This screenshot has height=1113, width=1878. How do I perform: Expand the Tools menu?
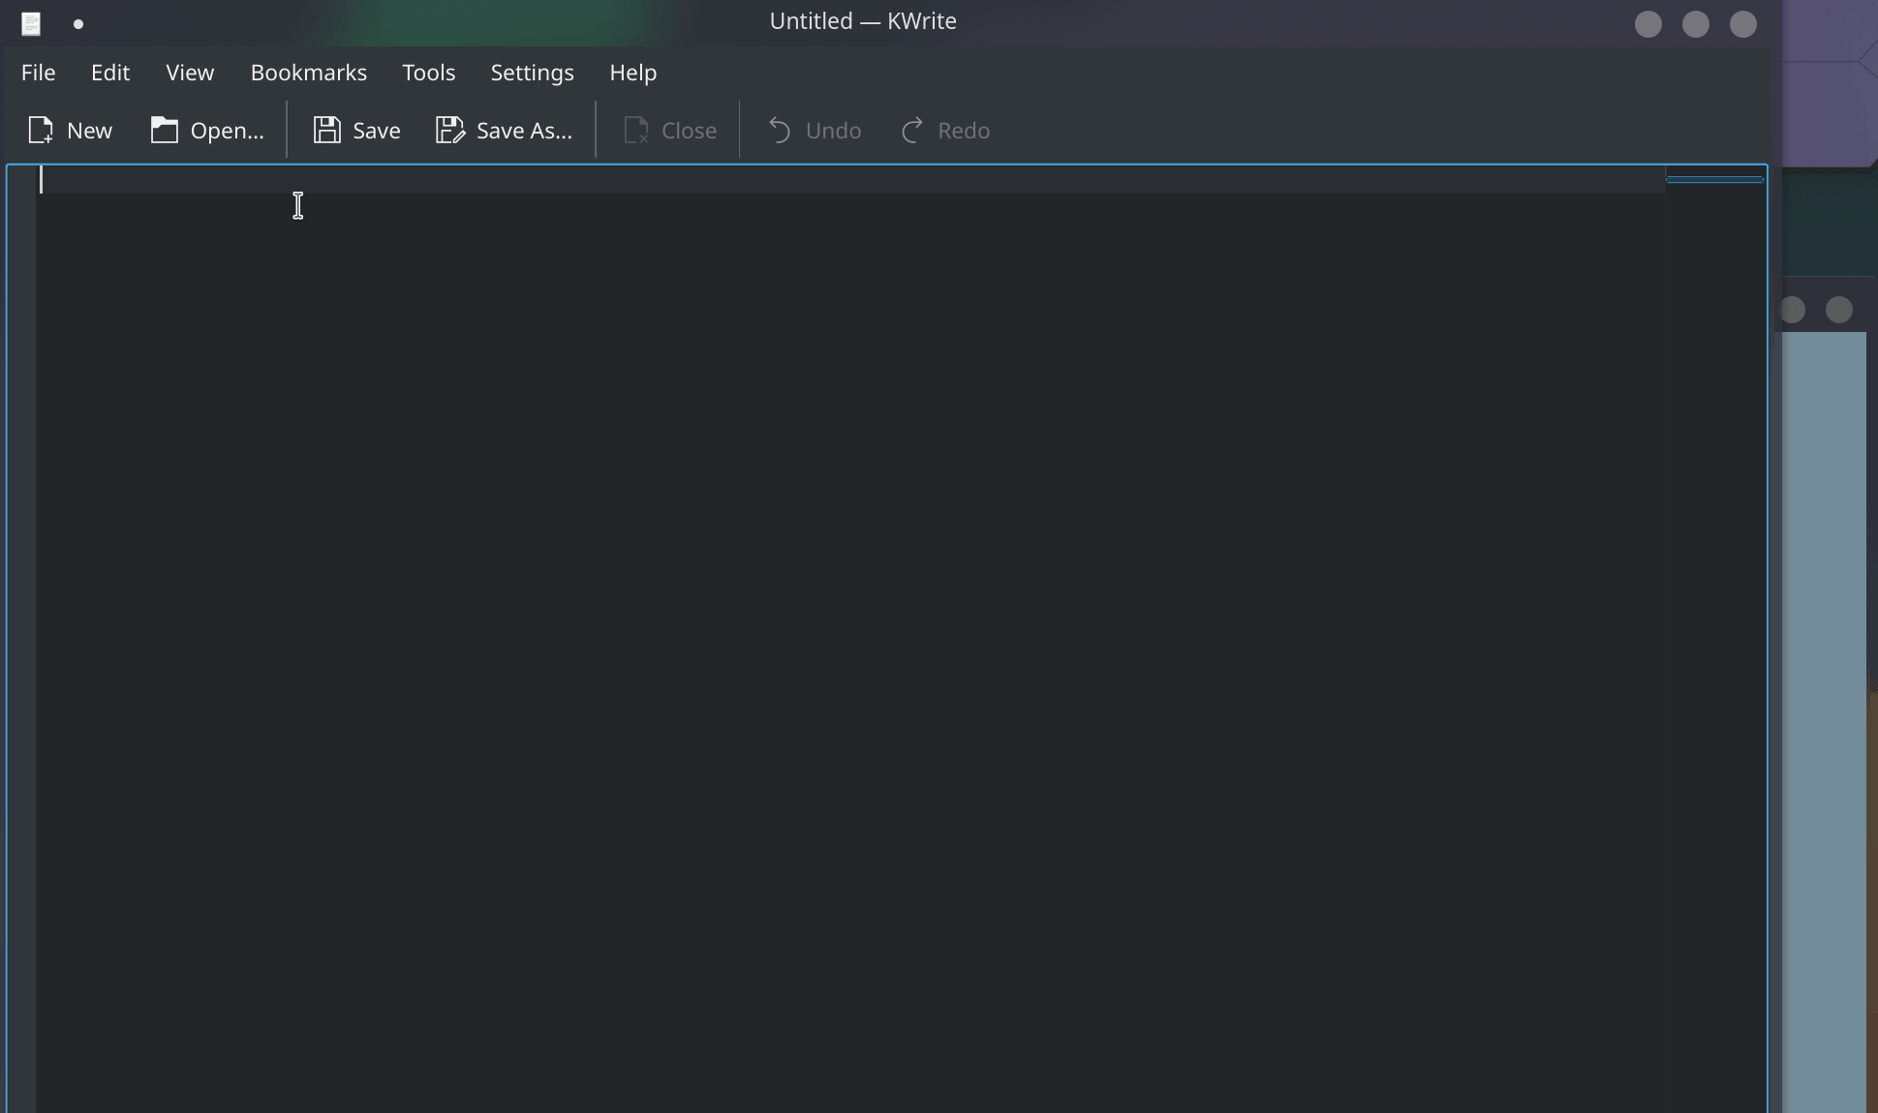pos(428,73)
